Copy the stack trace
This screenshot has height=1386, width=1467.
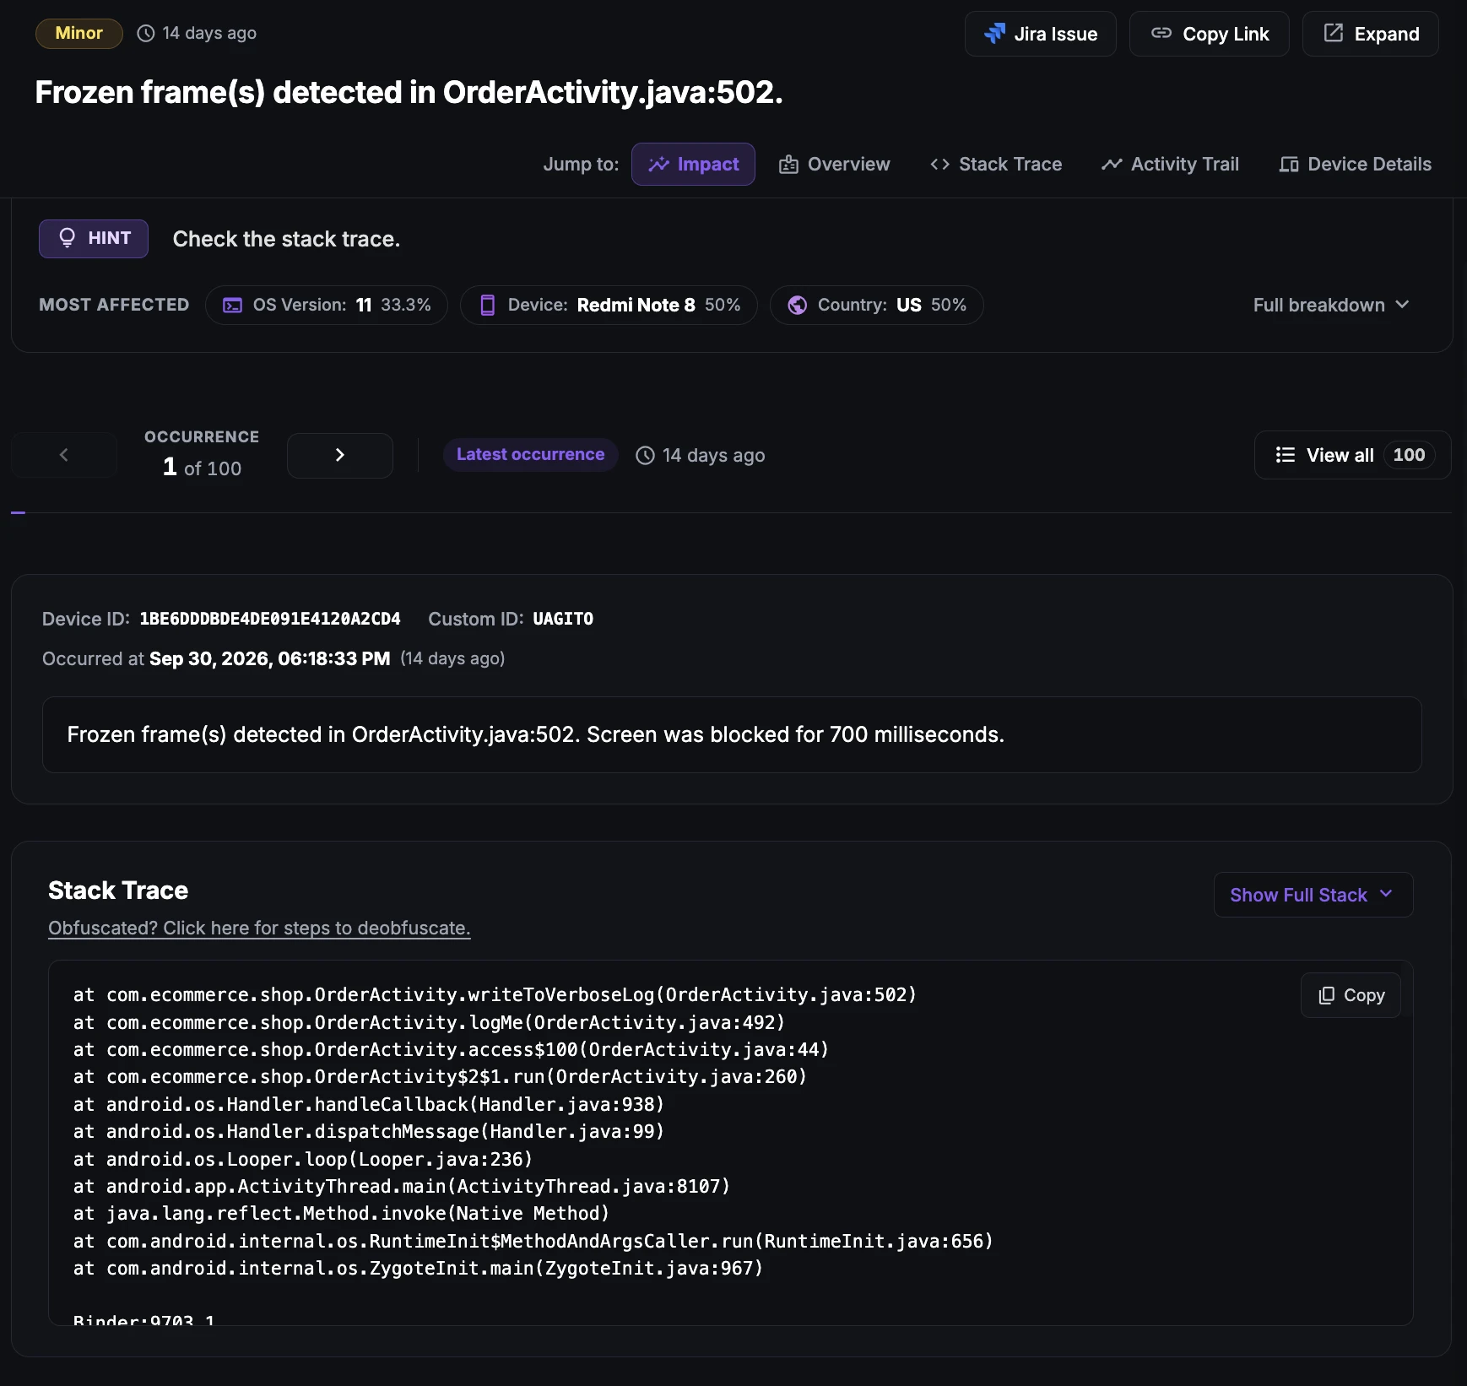[x=1350, y=995]
